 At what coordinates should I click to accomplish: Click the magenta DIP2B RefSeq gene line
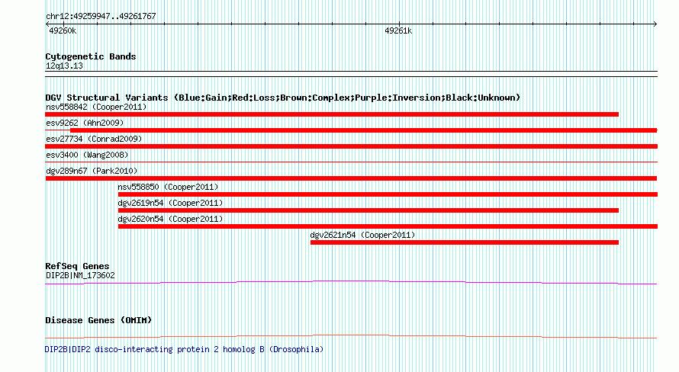point(351,283)
